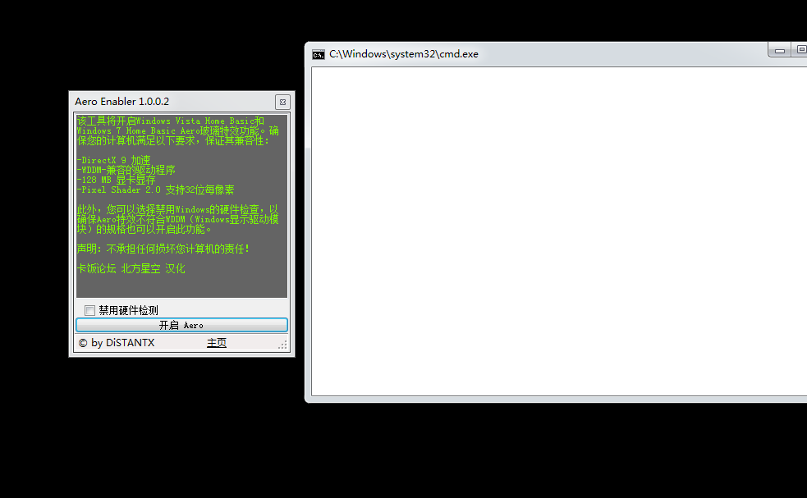Screen dimensions: 807x498
Task: Click the © by DiSTANTX label
Action: tap(117, 343)
